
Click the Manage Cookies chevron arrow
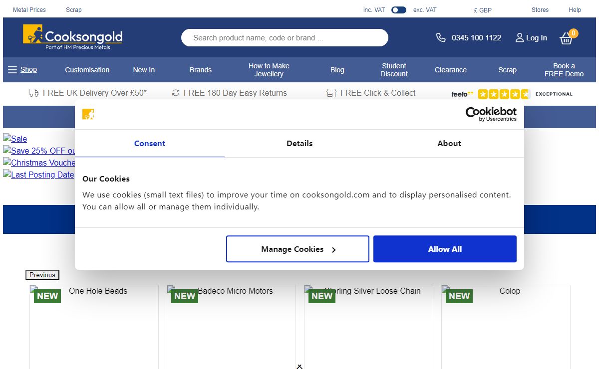(x=334, y=250)
